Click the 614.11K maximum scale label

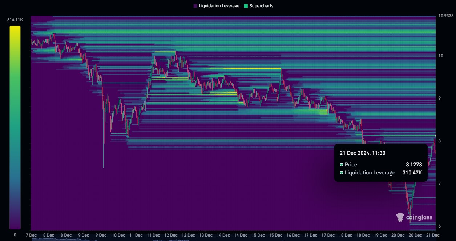coord(15,20)
